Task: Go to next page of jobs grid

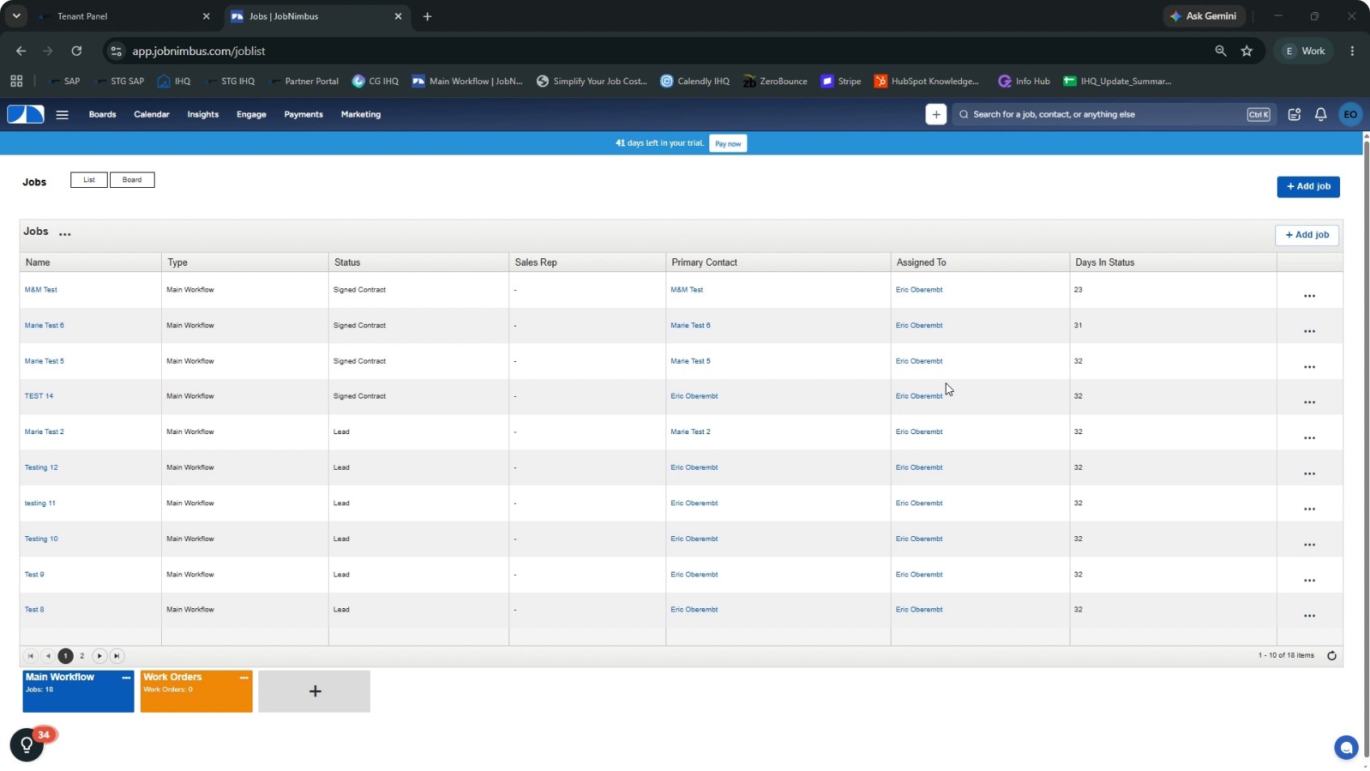Action: click(x=100, y=656)
